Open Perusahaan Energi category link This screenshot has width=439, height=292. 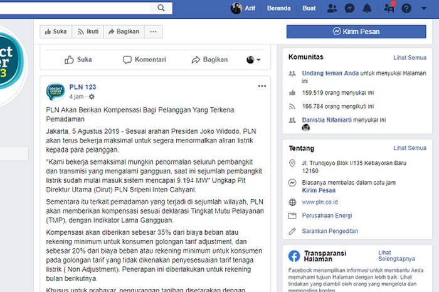[327, 216]
